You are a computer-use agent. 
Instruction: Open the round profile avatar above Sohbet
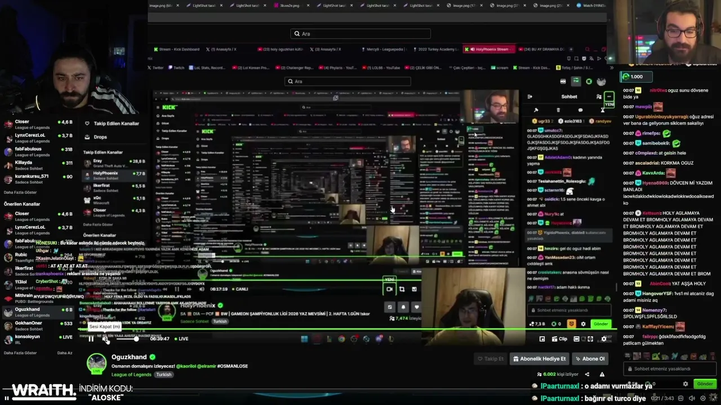coord(601,82)
